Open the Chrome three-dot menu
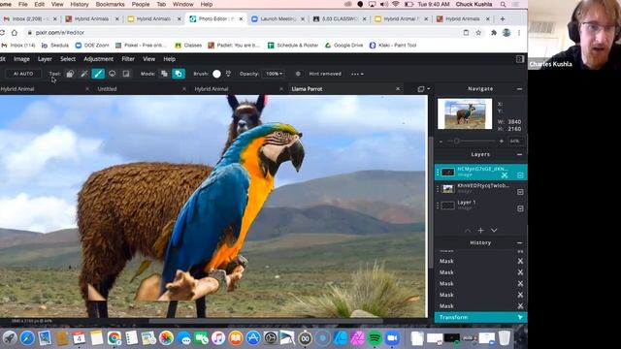Screen dimensions: 621x349 (519, 33)
